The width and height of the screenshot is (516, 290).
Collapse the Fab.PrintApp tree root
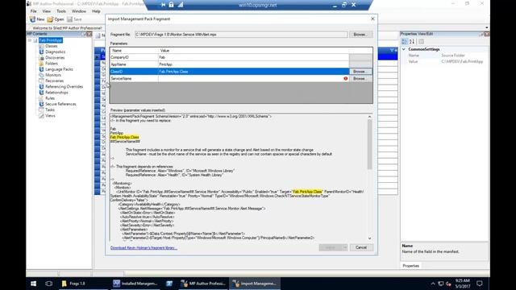click(x=30, y=40)
